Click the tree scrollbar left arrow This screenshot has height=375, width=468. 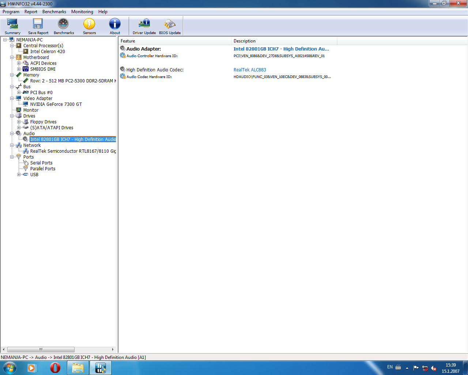coord(4,349)
